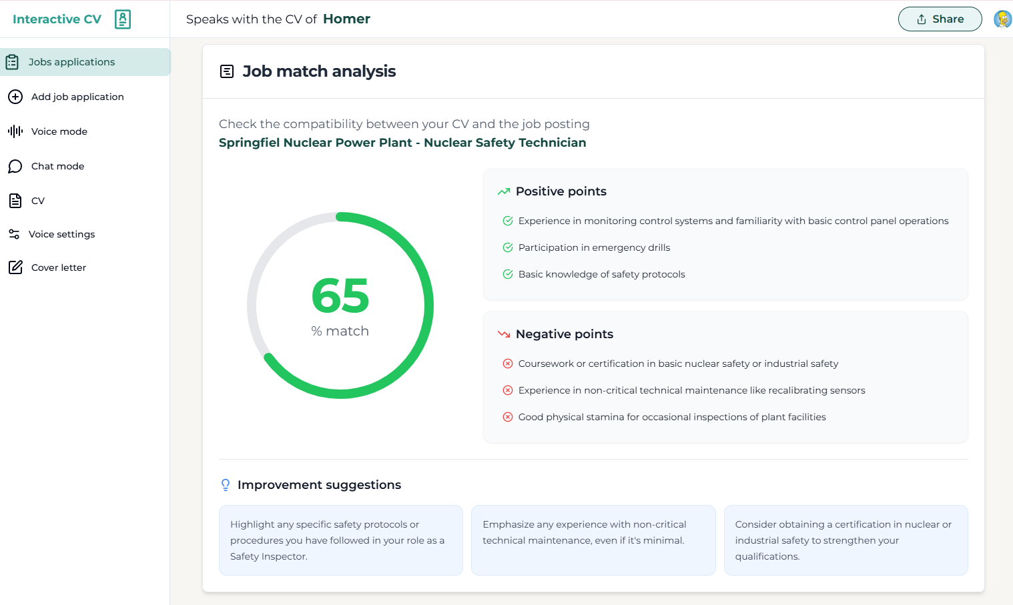Image resolution: width=1013 pixels, height=605 pixels.
Task: Open the Jobs applications menu item
Action: pyautogui.click(x=71, y=62)
